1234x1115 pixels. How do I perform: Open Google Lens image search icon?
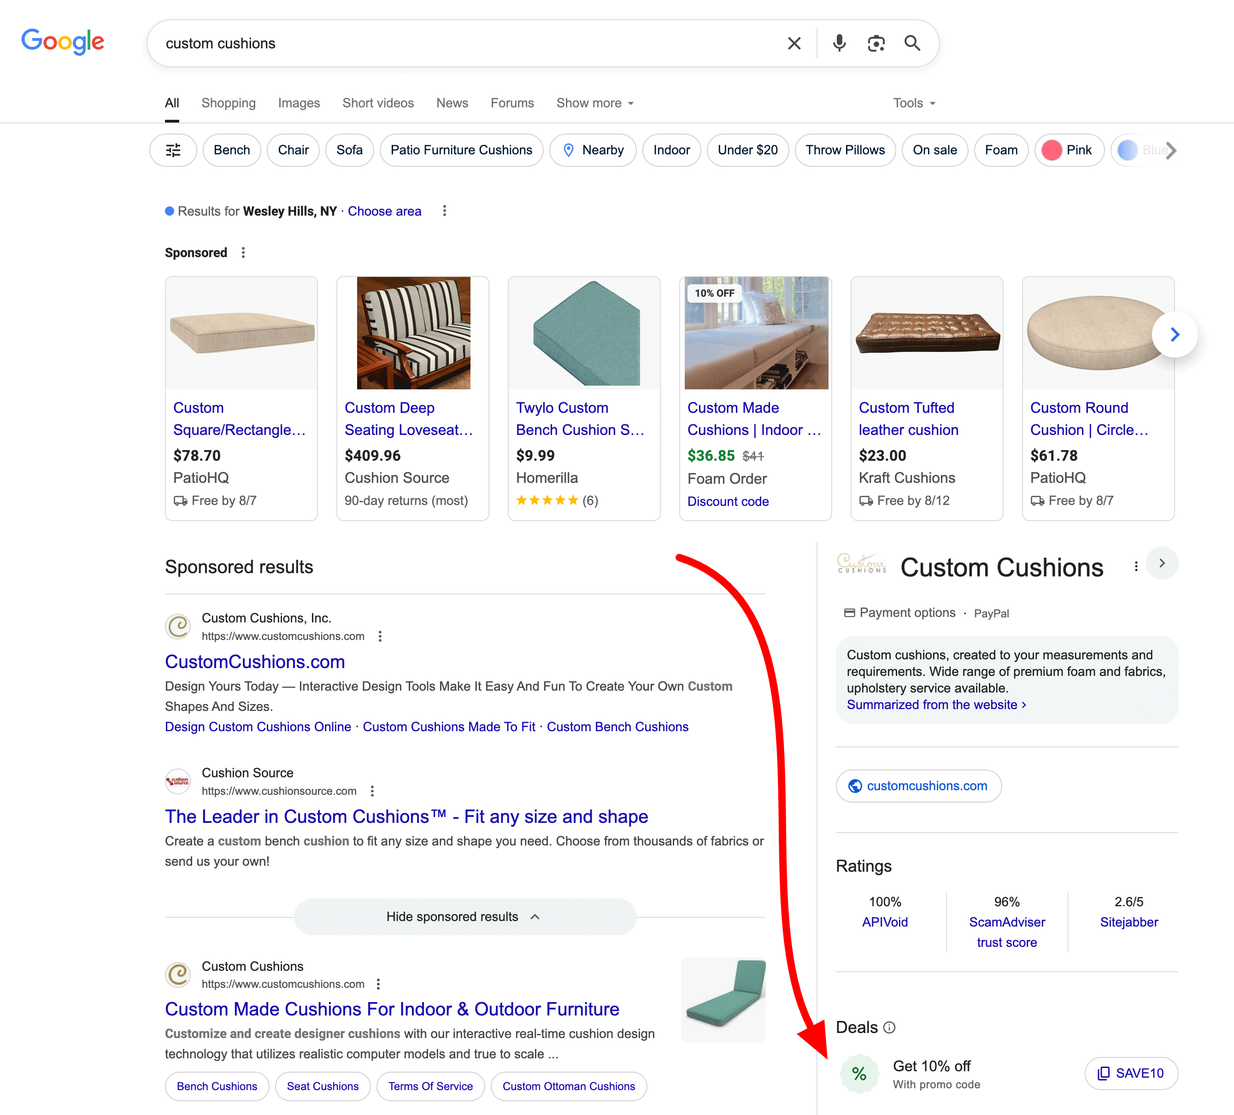(x=876, y=43)
